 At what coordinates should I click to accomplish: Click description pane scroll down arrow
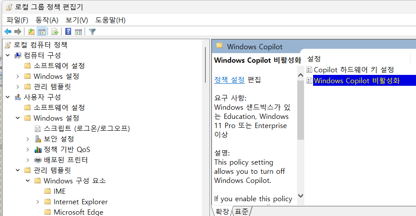[x=300, y=196]
